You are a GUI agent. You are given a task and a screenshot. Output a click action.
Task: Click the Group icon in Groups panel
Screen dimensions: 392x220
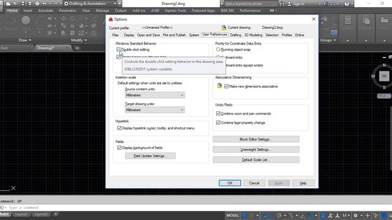coord(325,20)
